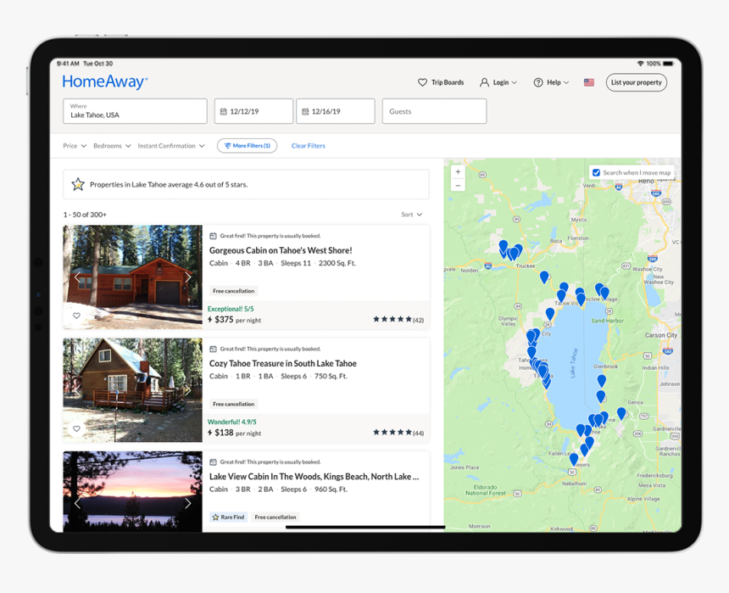The image size is (729, 593).
Task: Open the Login menu
Action: [498, 82]
